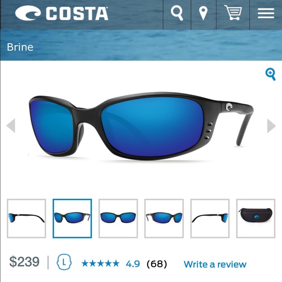Select the left side-view sunglasses thumbnail
The height and width of the screenshot is (282, 282).
26,218
